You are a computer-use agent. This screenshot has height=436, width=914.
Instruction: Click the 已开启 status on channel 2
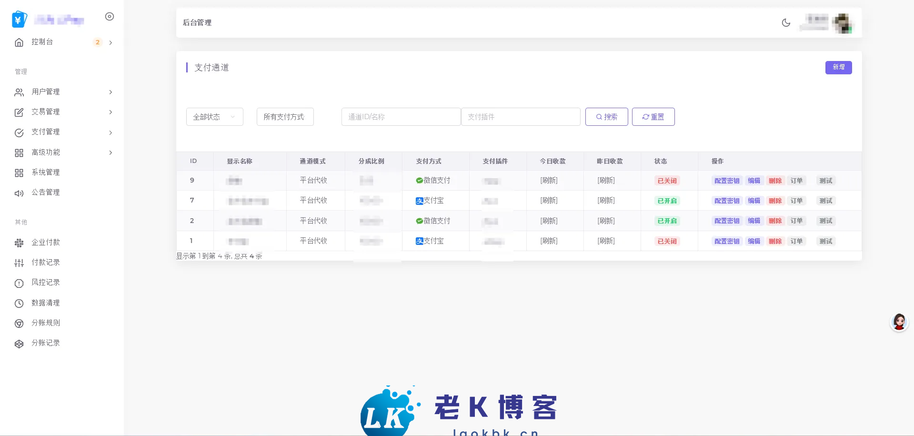[x=667, y=221]
